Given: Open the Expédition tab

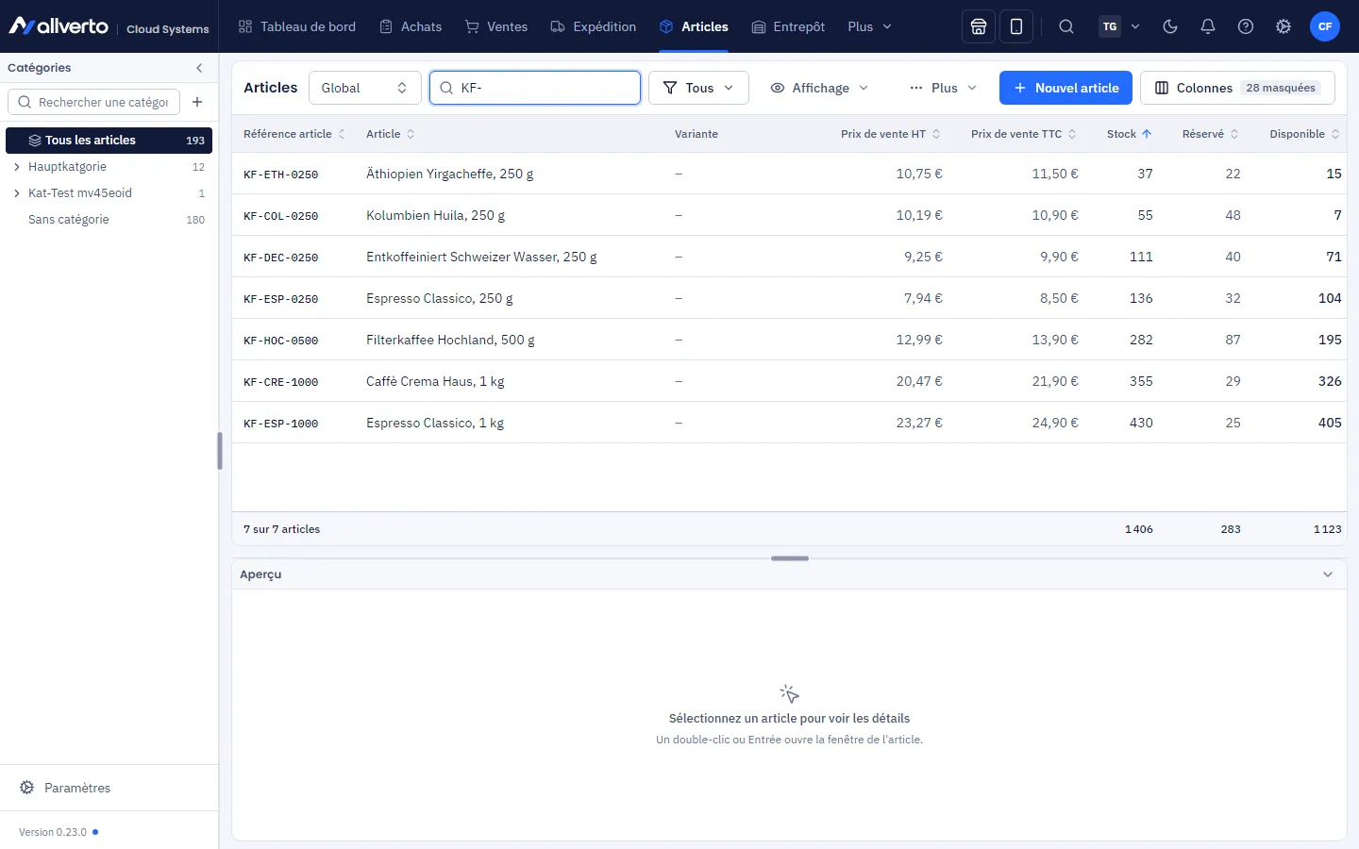Looking at the screenshot, I should pyautogui.click(x=594, y=26).
